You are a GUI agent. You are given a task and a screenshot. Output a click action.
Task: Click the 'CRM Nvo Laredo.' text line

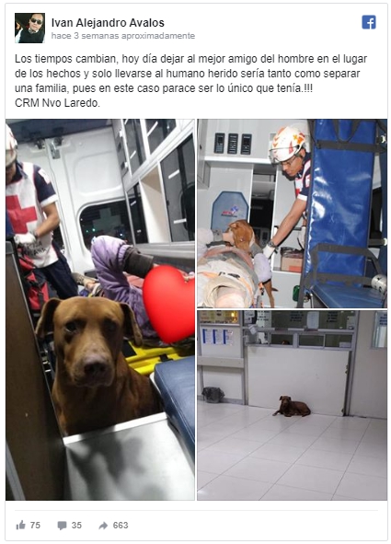pyautogui.click(x=57, y=103)
